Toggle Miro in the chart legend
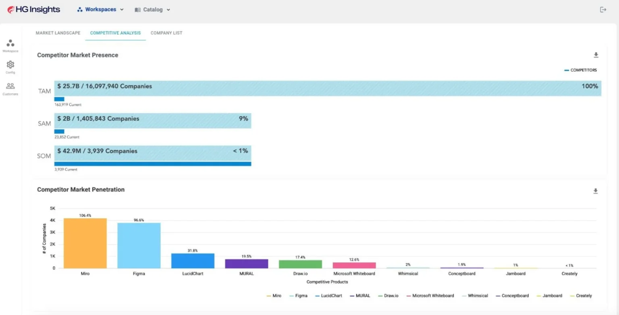This screenshot has width=619, height=315. tap(274, 296)
